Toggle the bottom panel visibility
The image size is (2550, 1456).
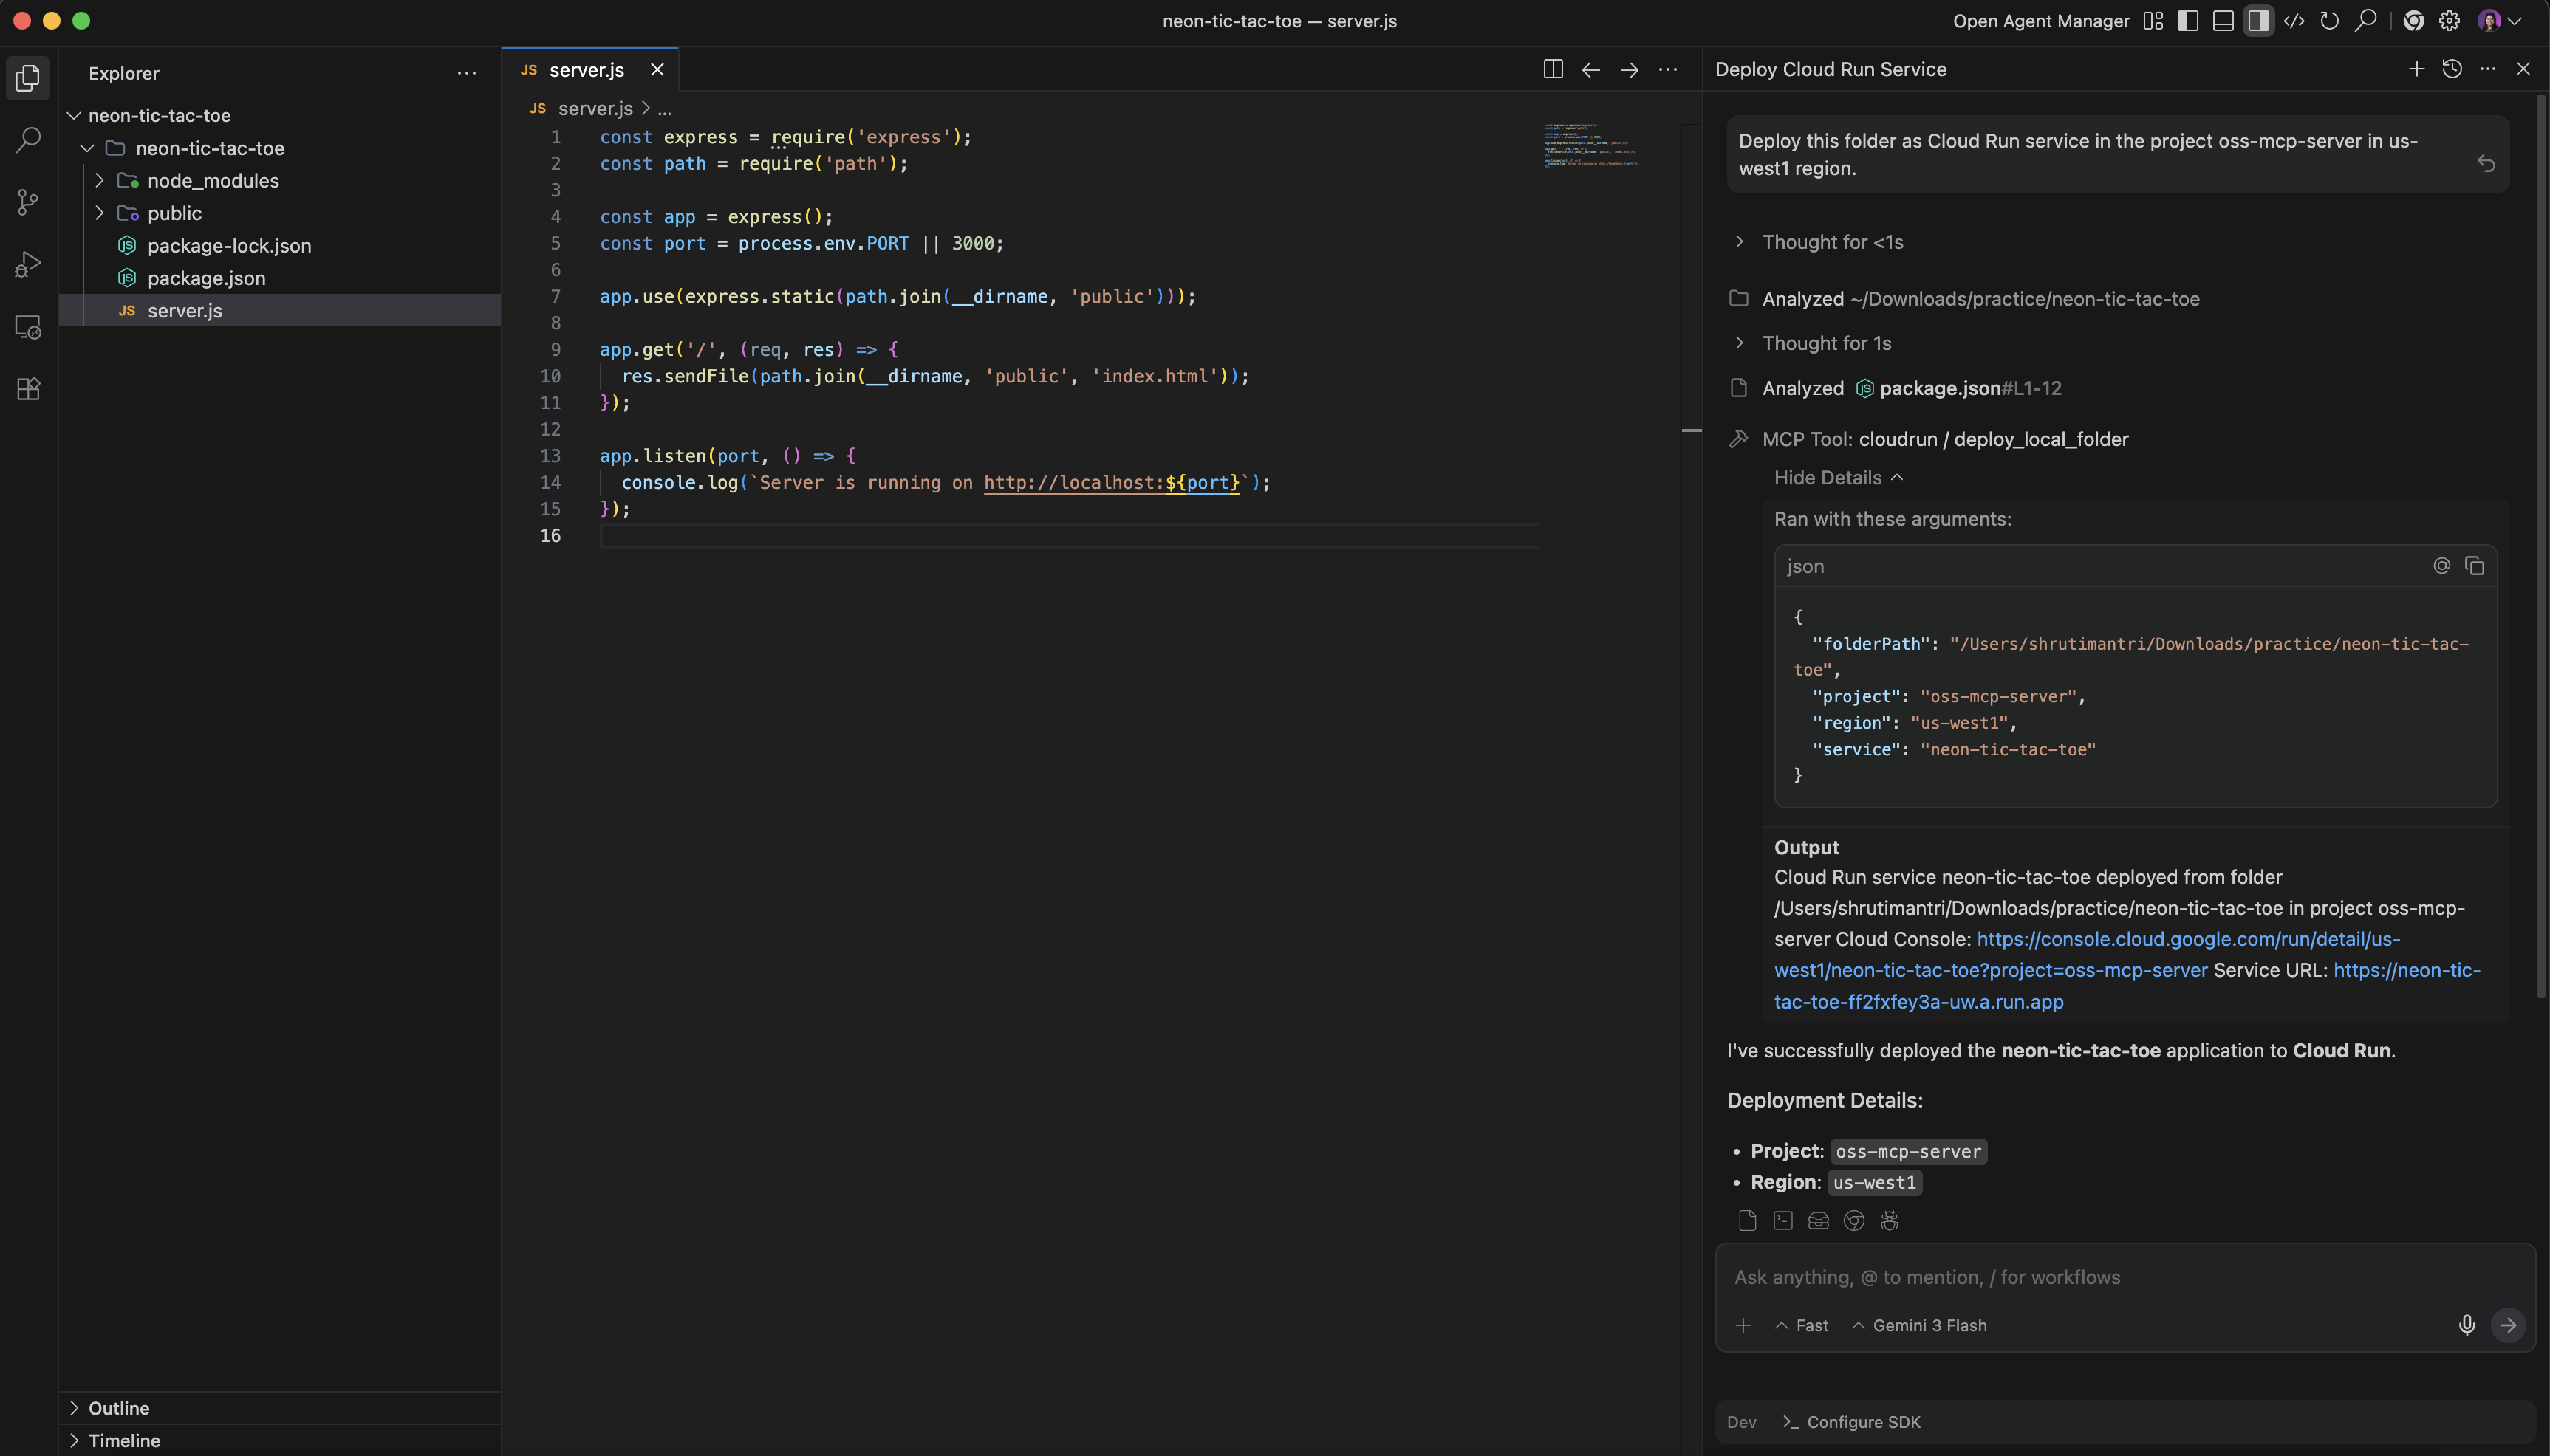2223,20
